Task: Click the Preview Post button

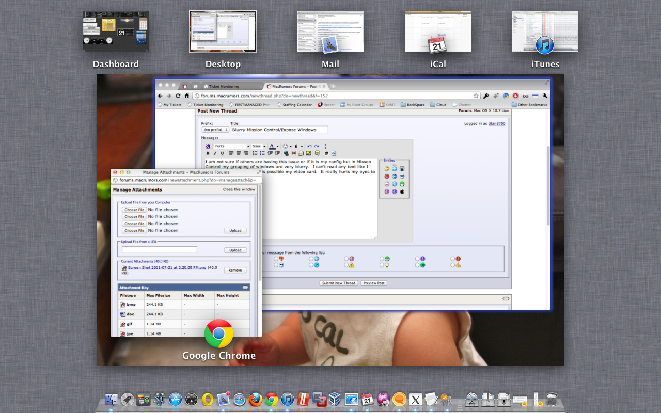Action: 374,283
